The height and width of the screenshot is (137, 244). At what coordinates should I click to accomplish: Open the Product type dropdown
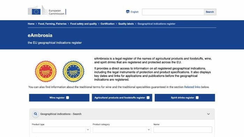[x=61, y=130]
